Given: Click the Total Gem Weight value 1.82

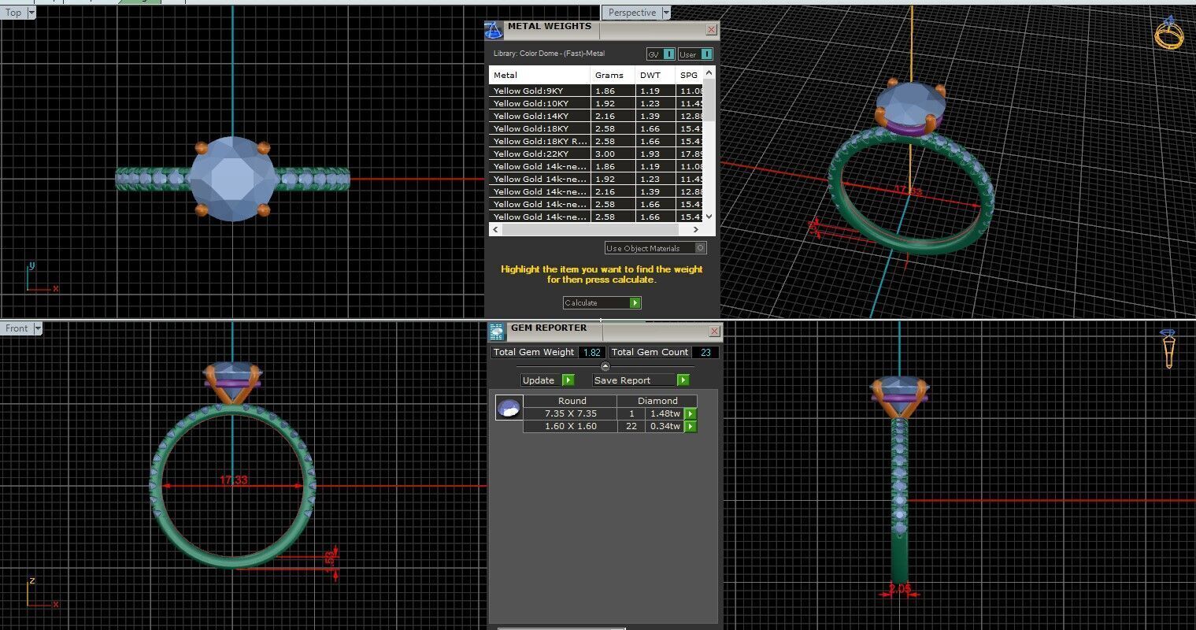Looking at the screenshot, I should pos(592,353).
